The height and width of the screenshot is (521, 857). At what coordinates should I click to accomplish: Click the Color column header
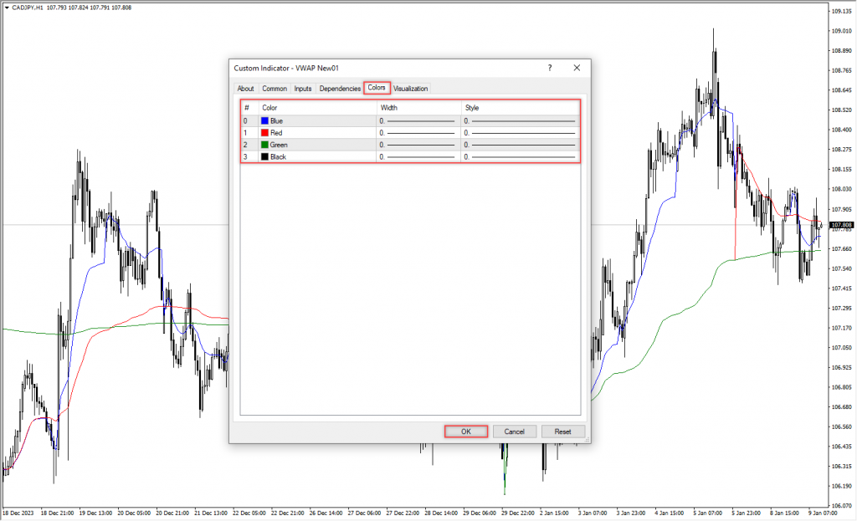tap(317, 108)
